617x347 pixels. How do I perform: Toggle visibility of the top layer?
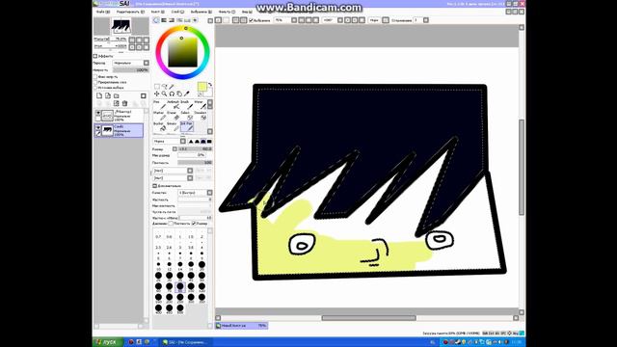tap(98, 113)
